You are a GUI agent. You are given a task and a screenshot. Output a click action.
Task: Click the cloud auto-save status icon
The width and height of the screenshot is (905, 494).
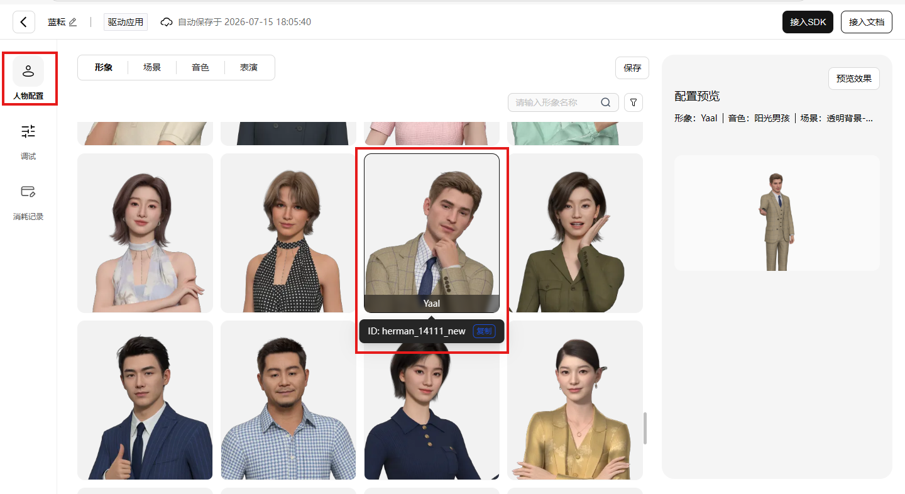(x=167, y=22)
